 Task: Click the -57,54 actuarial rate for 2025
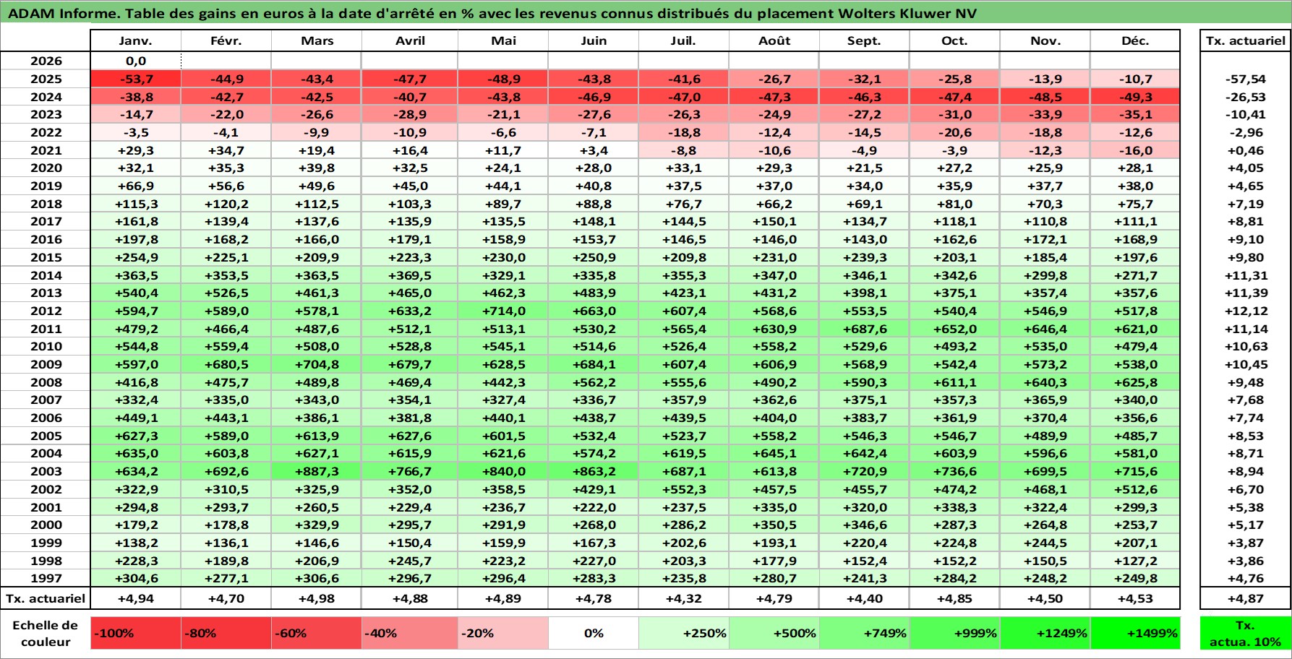[x=1246, y=79]
